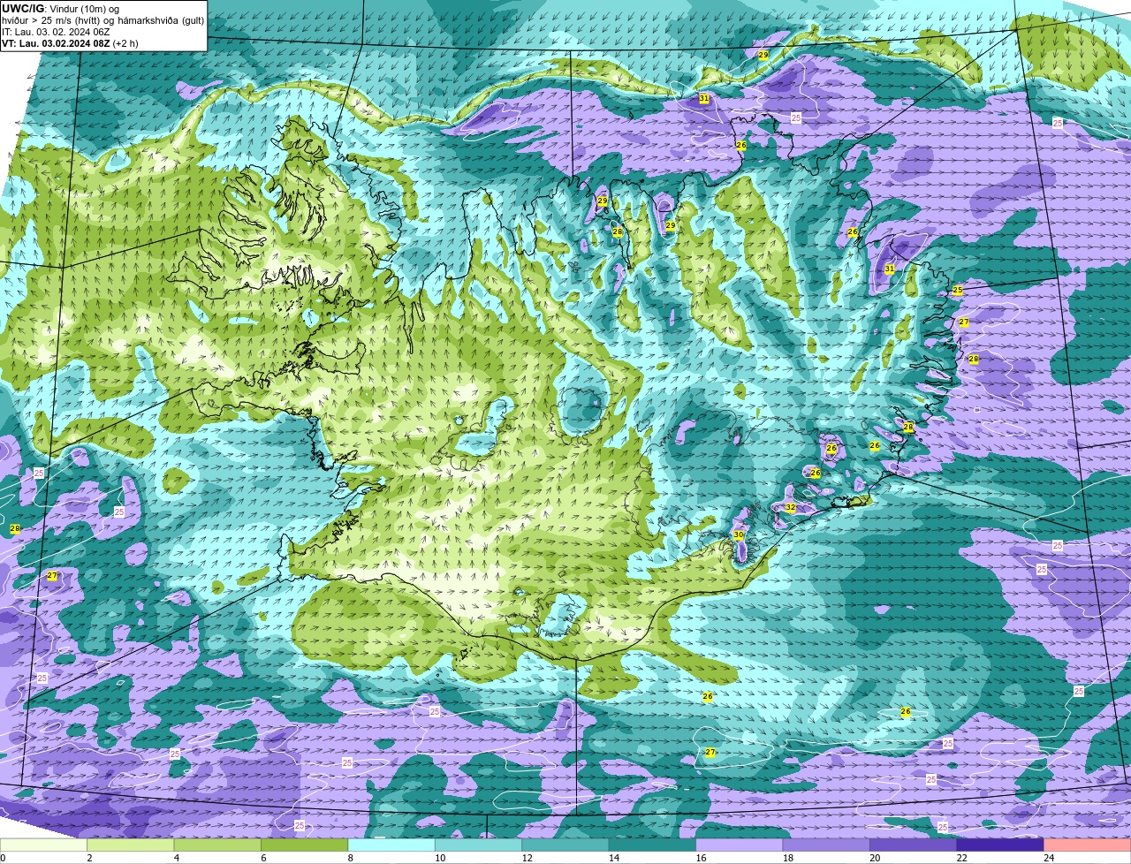Click the legend scale label "16"
Viewport: 1131px width, 864px height.
pos(700,858)
